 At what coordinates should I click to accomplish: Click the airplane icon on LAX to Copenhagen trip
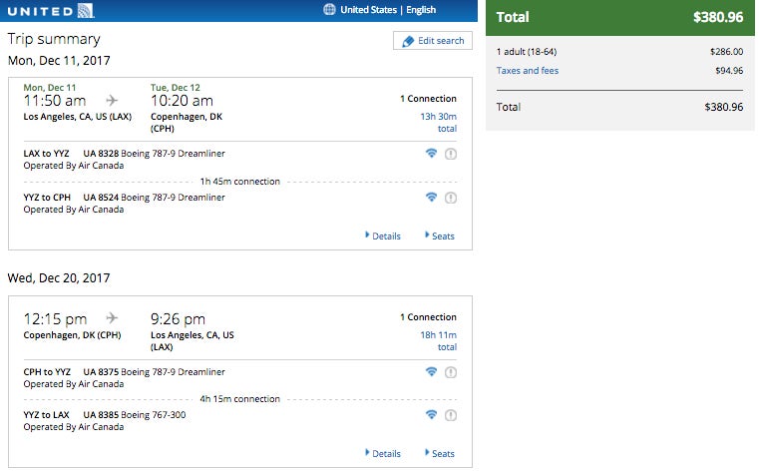click(112, 100)
